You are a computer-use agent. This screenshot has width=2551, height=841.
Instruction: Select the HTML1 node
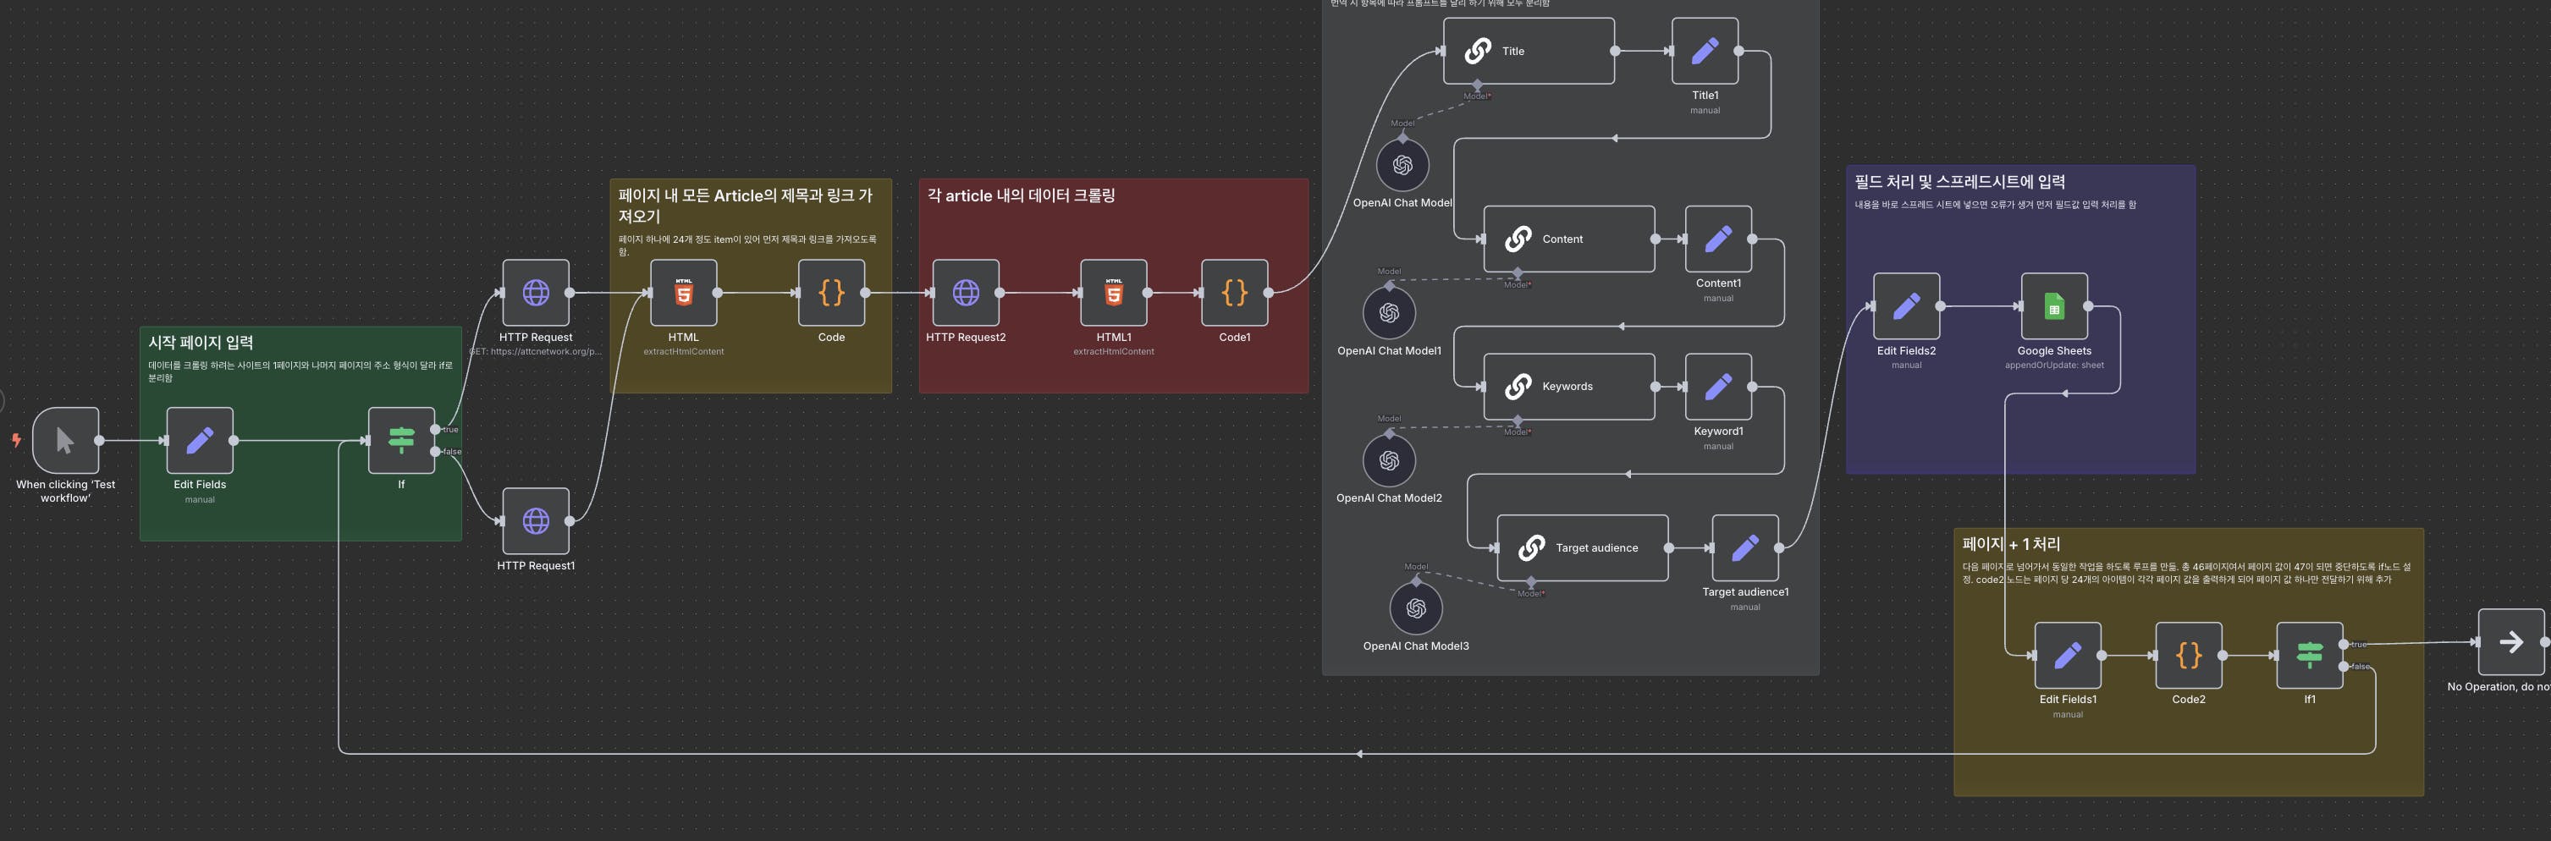(x=1113, y=293)
